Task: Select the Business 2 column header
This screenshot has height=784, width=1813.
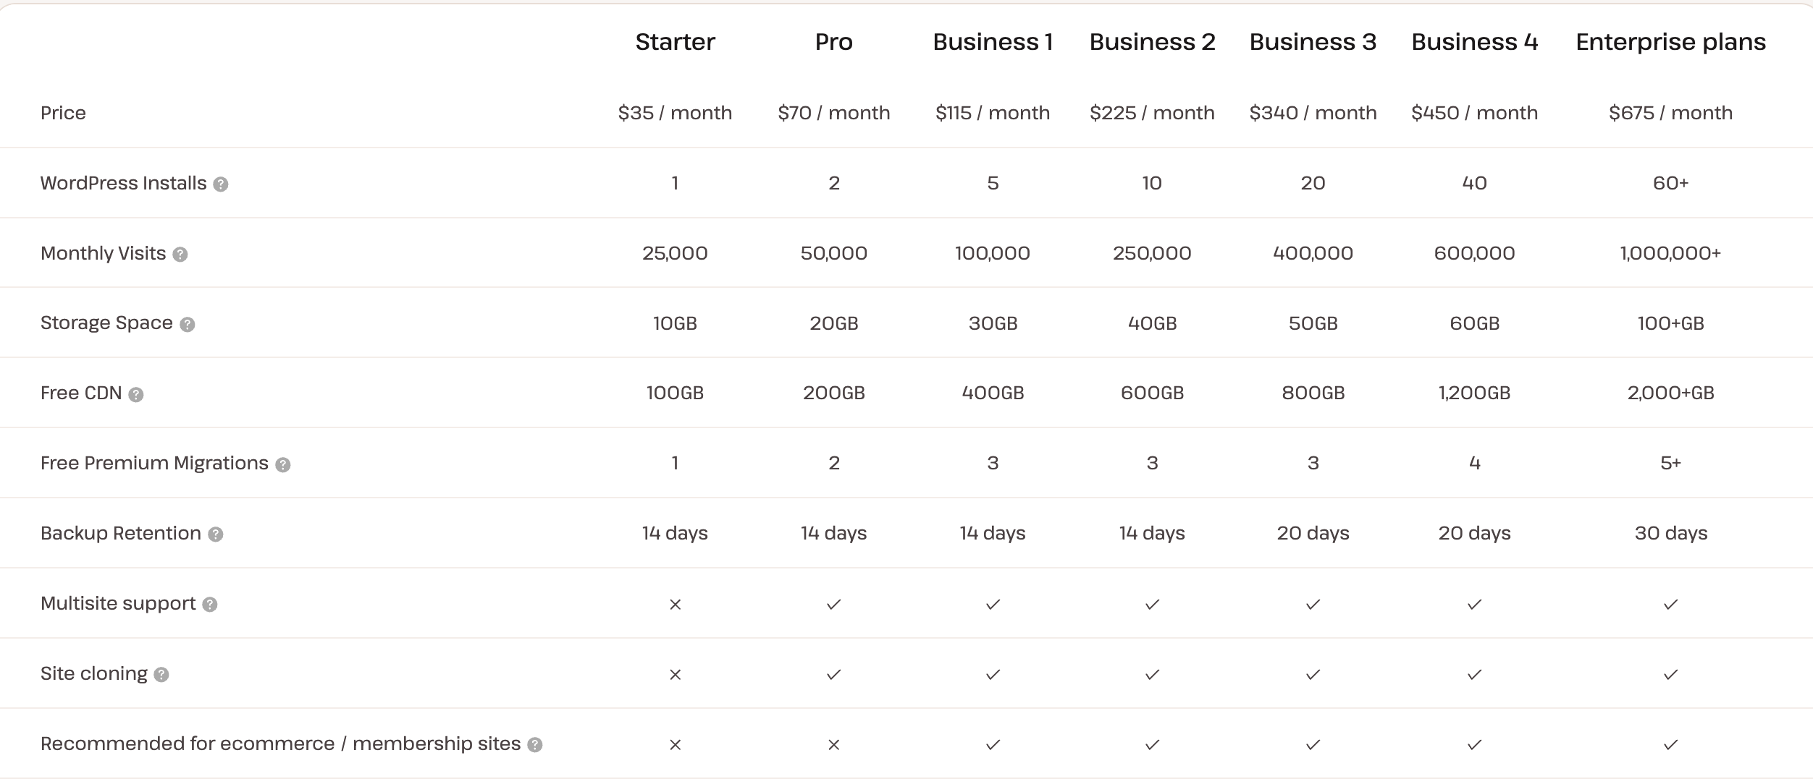Action: tap(1152, 42)
